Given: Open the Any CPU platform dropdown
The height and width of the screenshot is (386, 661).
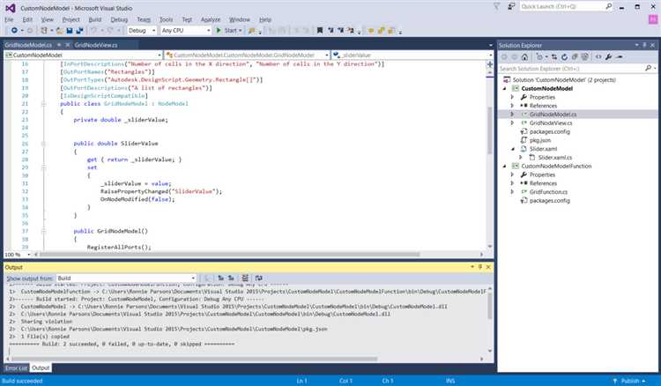Looking at the screenshot, I should 185,30.
